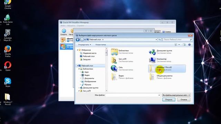Refresh the Рабочий стол address bar location
The height and width of the screenshot is (124, 221).
click(160, 40)
